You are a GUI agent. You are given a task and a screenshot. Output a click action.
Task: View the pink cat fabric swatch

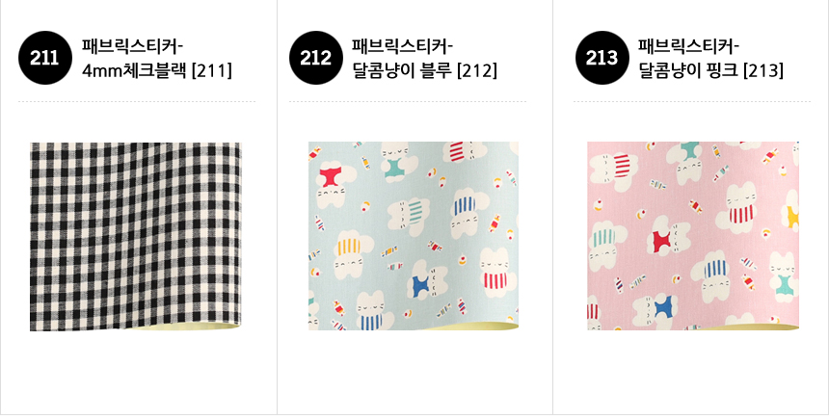click(x=693, y=236)
